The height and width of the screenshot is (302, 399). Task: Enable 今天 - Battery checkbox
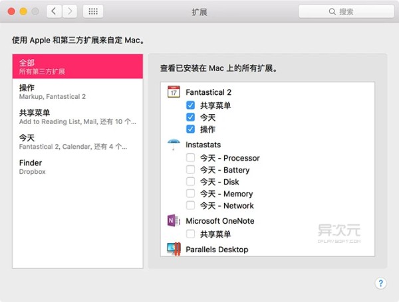(x=190, y=170)
